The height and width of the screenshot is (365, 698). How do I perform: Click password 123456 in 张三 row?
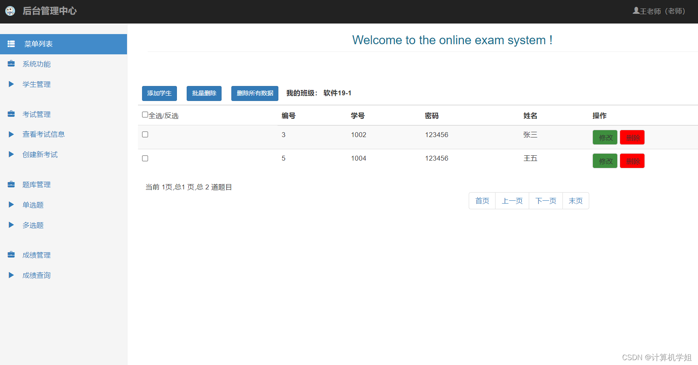click(x=437, y=135)
